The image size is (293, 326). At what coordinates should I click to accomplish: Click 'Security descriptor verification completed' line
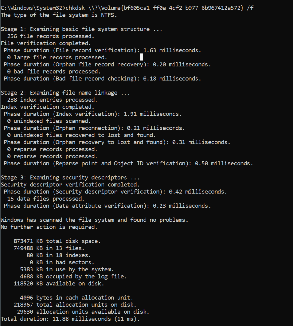(x=70, y=185)
